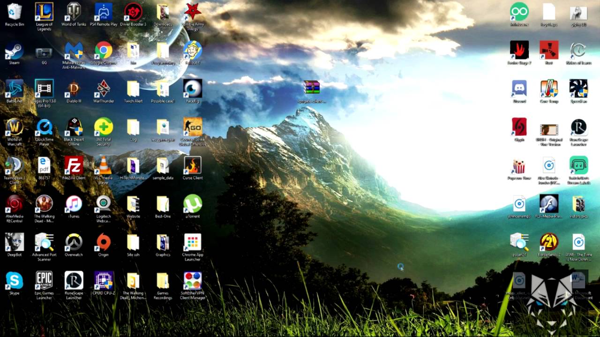Open the Discord shortcut
The height and width of the screenshot is (337, 600).
click(x=519, y=88)
